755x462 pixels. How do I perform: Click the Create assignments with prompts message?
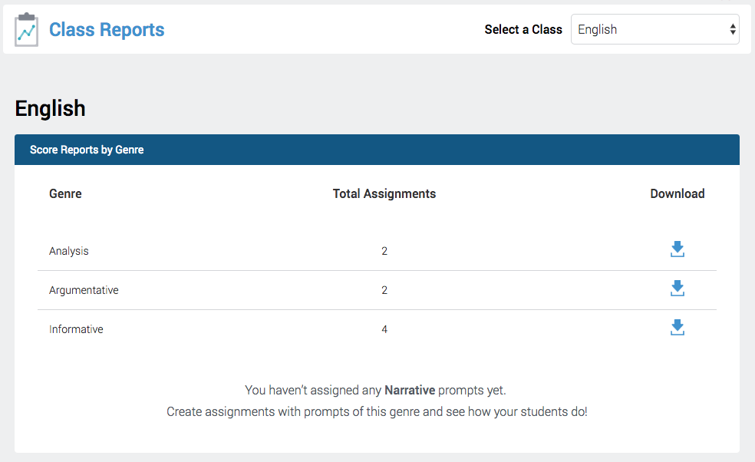click(x=377, y=412)
